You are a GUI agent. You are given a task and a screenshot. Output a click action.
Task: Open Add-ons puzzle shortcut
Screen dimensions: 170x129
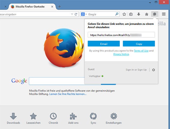coord(73,118)
